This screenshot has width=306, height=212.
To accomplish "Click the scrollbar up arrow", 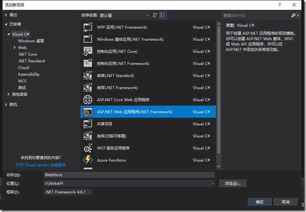I will (x=218, y=24).
